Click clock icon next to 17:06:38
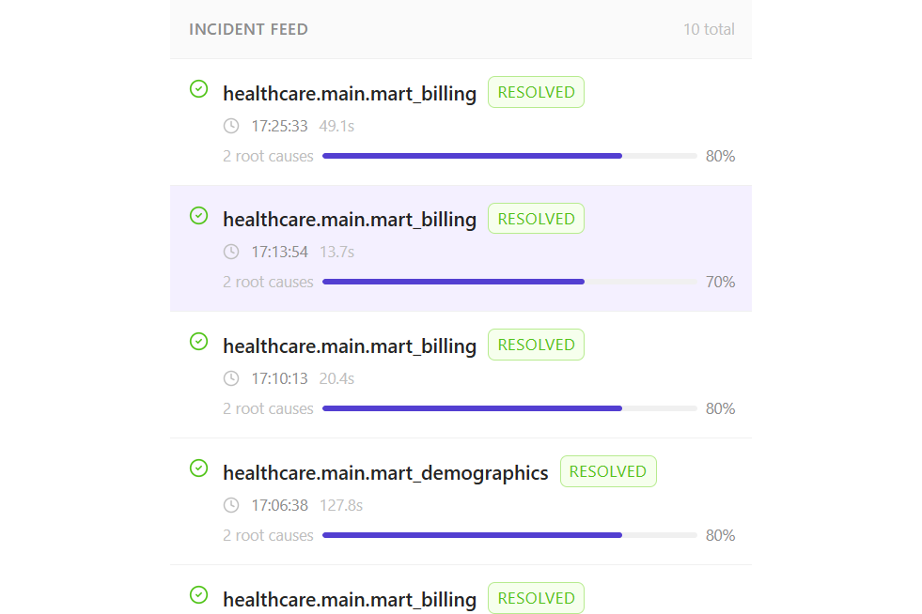This screenshot has height=614, width=922. pos(231,505)
